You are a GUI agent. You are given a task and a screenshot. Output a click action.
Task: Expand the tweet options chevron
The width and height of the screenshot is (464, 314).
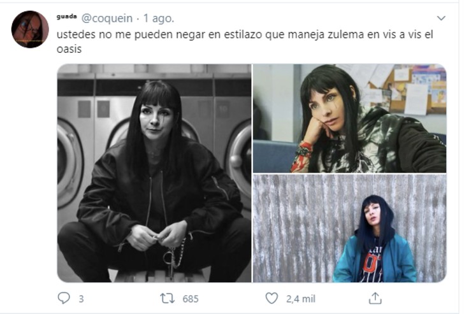tap(441, 18)
